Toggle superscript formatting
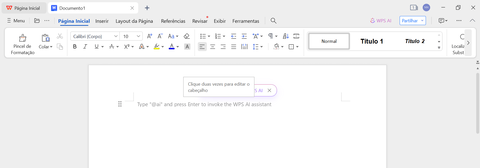Screen dimensions: 480x168 pos(127,47)
